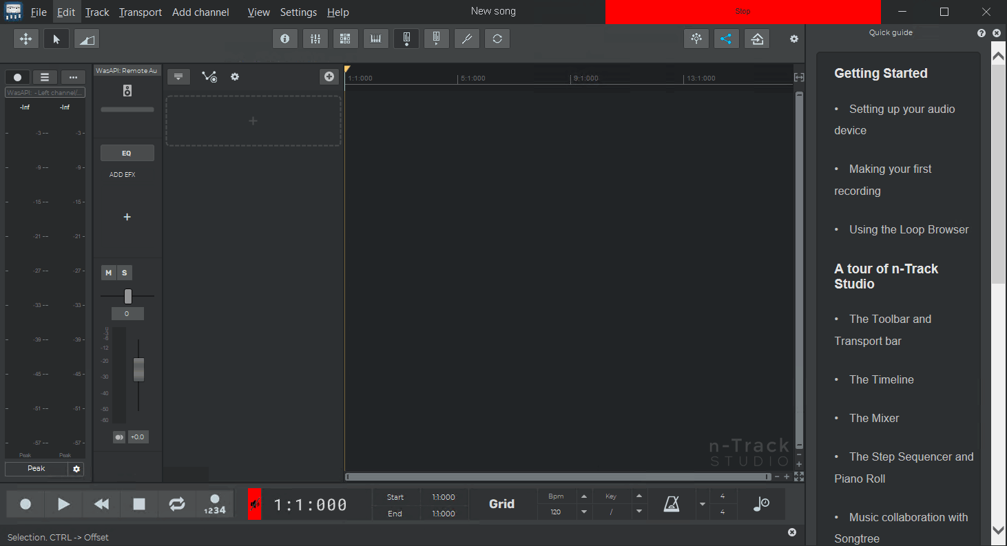Mute the track with the M button
The image size is (1007, 546).
click(x=108, y=272)
